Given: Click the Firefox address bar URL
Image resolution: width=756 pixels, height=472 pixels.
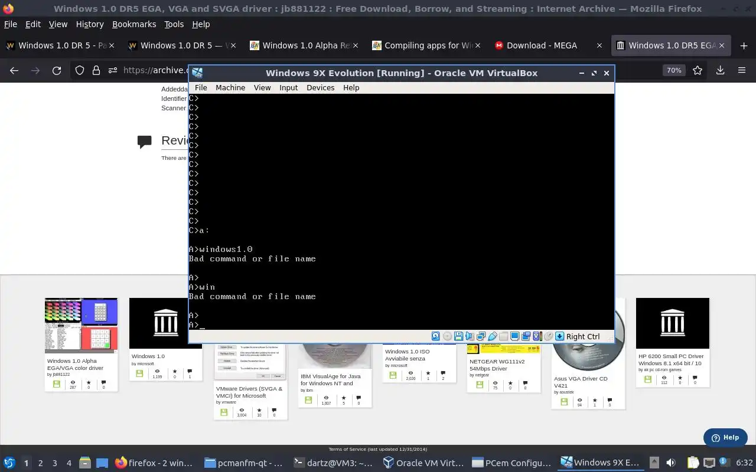Looking at the screenshot, I should pos(155,70).
